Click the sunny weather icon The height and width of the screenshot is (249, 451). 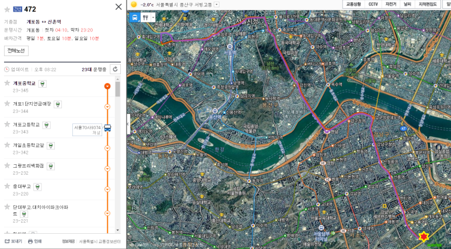coord(134,4)
